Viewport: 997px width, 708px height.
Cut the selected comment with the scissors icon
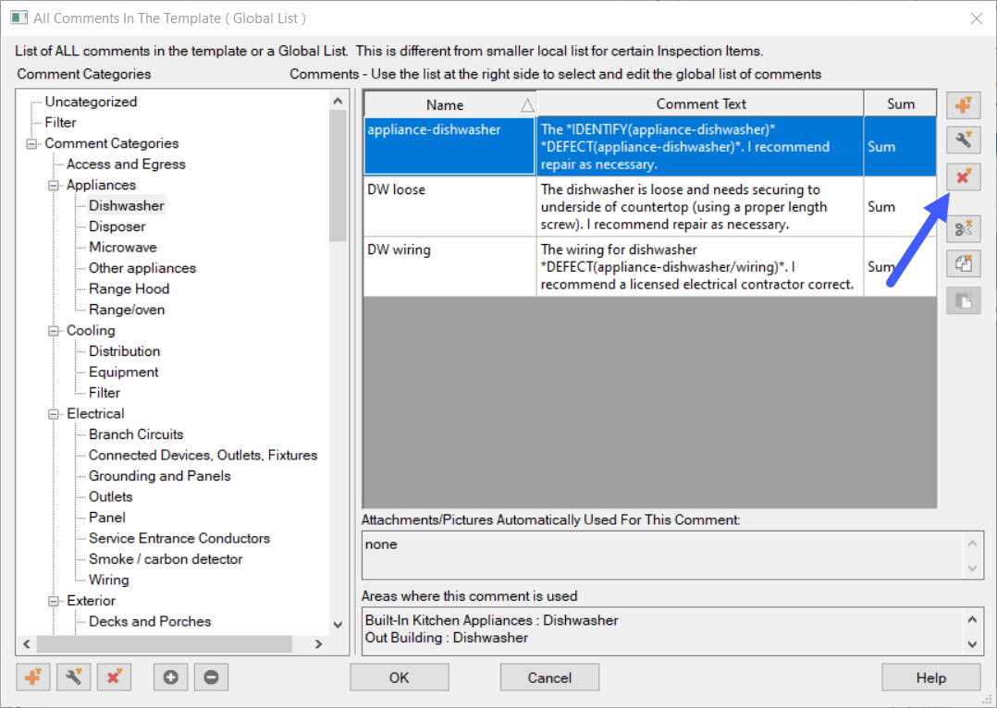point(963,228)
